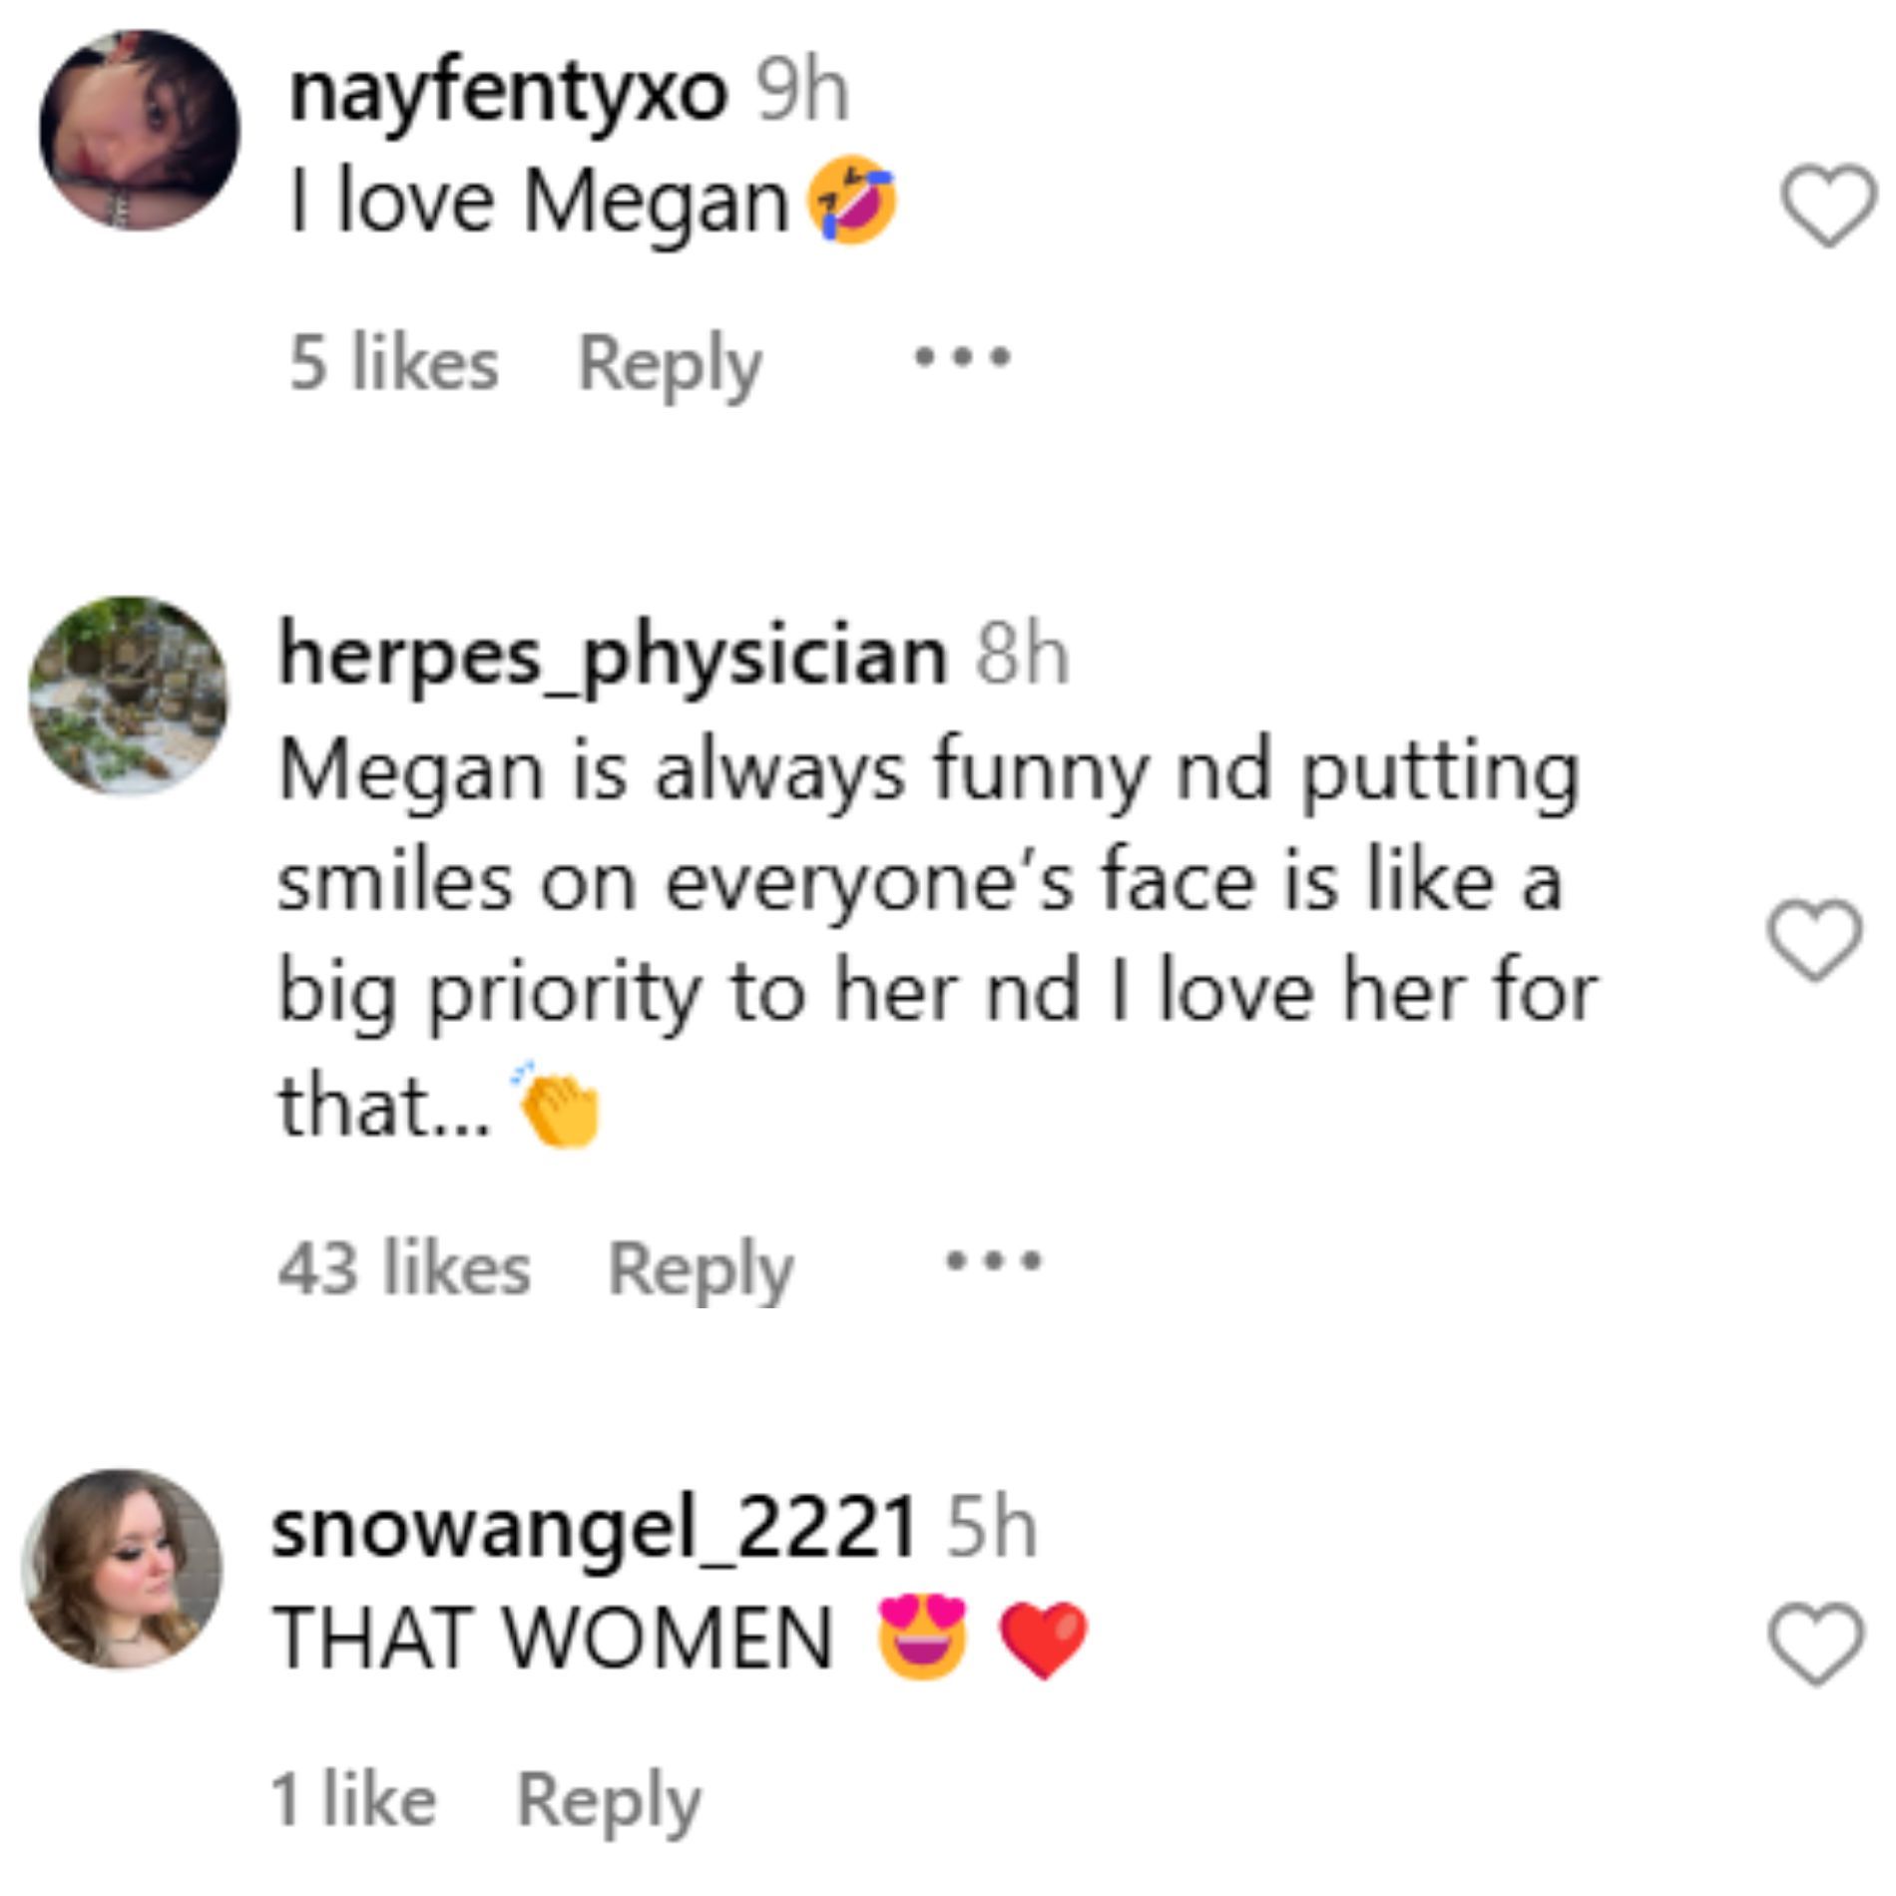View the 43 likes list
The height and width of the screenshot is (1896, 1896).
click(x=404, y=1269)
